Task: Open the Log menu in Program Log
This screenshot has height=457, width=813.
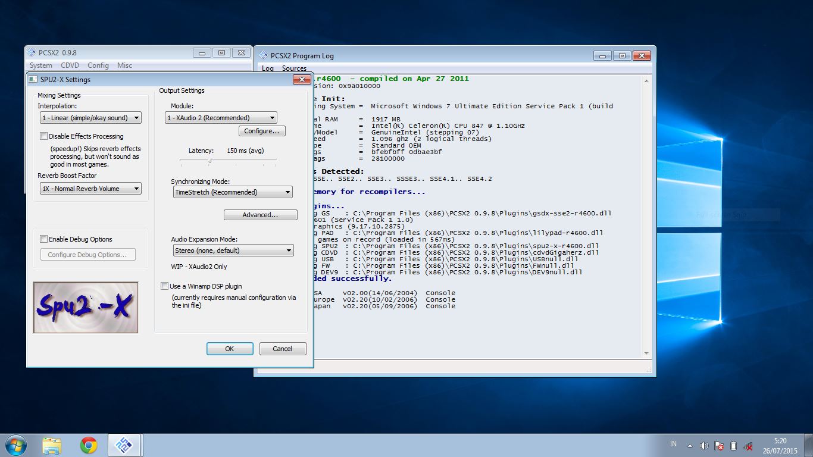Action: [268, 68]
